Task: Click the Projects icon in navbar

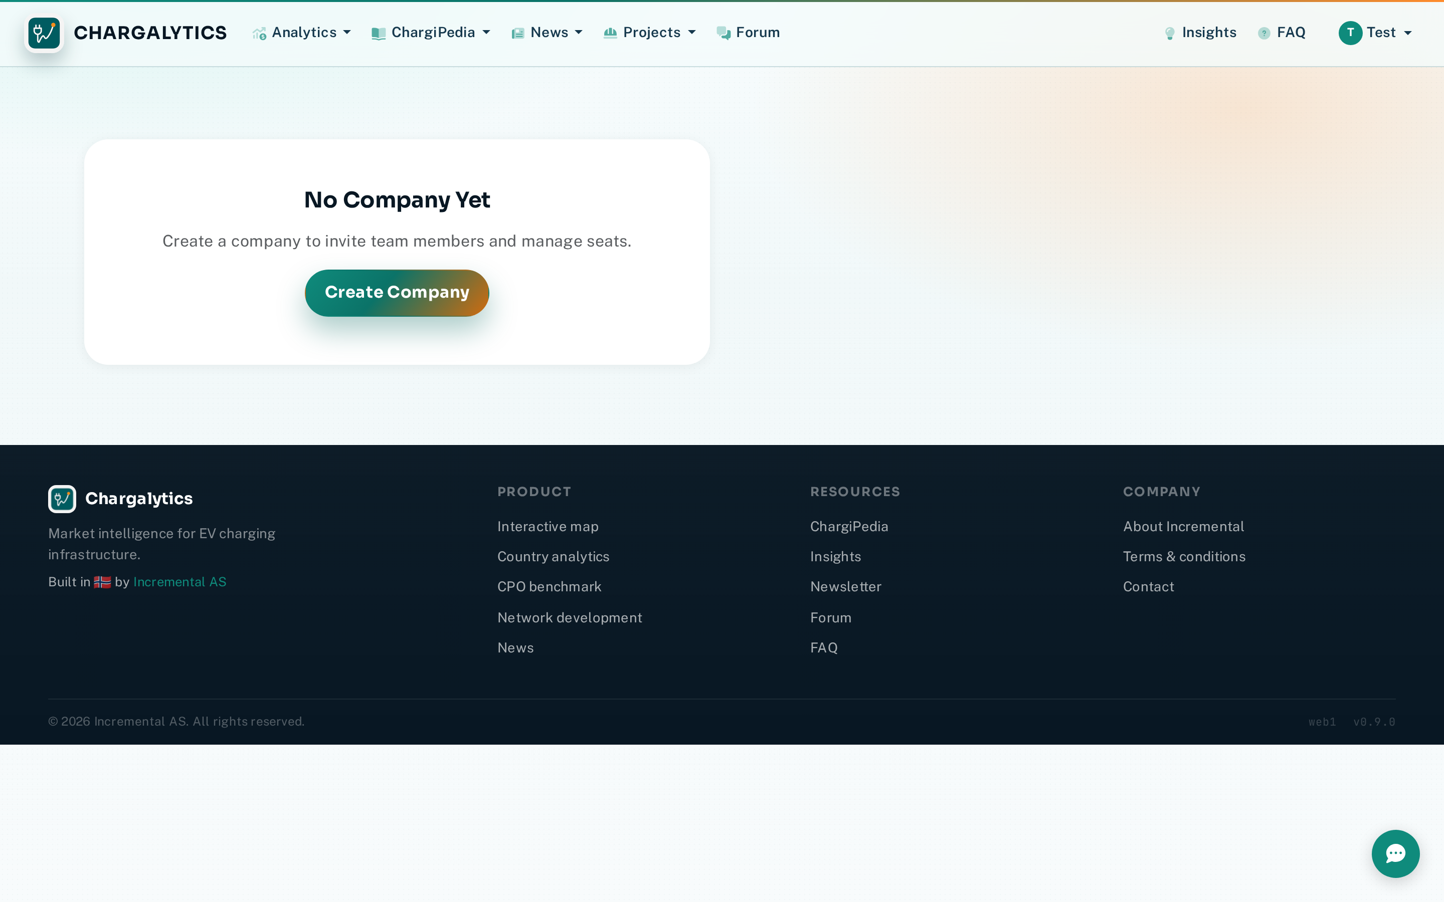Action: pyautogui.click(x=610, y=33)
